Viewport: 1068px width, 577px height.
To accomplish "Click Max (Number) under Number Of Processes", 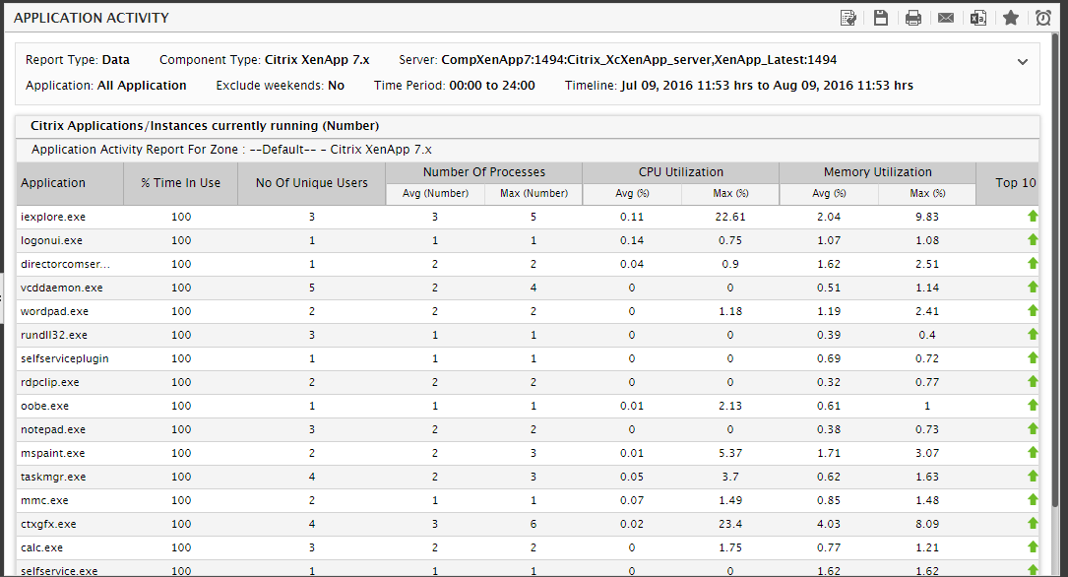I will tap(534, 193).
